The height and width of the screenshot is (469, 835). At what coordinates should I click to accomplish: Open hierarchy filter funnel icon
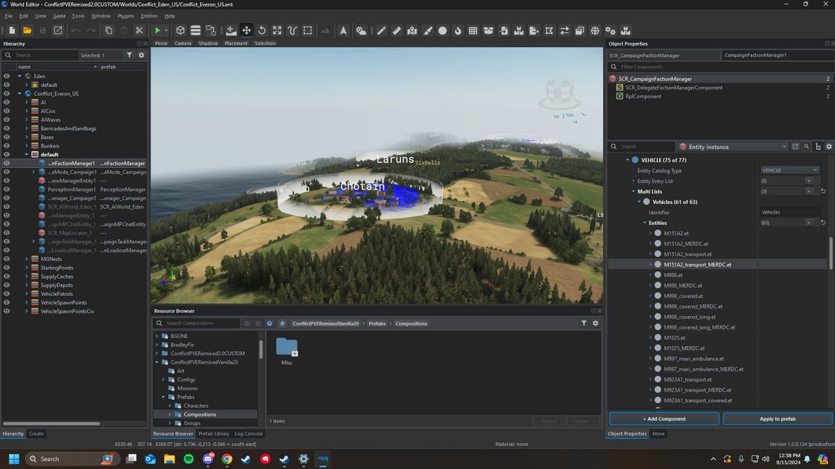pos(130,55)
